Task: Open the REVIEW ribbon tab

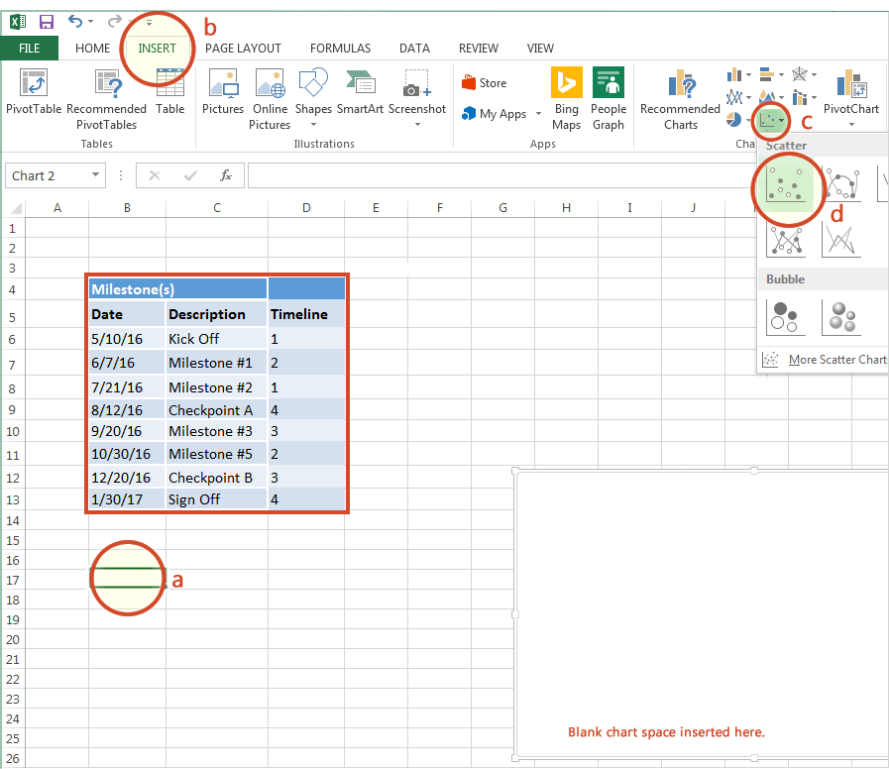Action: (478, 48)
